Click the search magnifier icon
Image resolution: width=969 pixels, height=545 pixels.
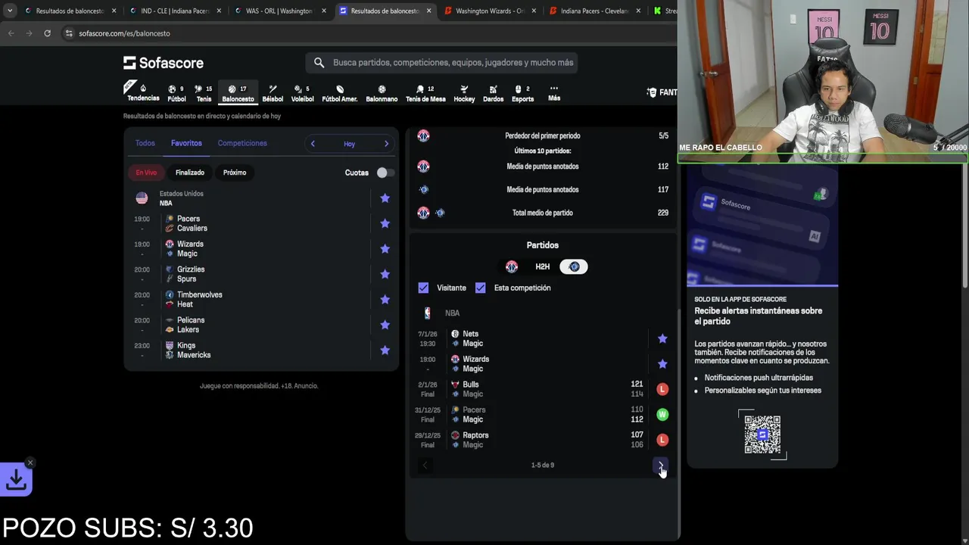[x=319, y=63]
